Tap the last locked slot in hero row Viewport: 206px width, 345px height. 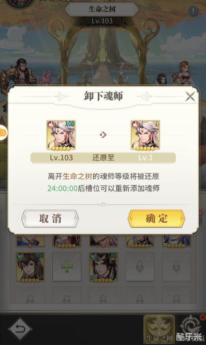pos(177,267)
